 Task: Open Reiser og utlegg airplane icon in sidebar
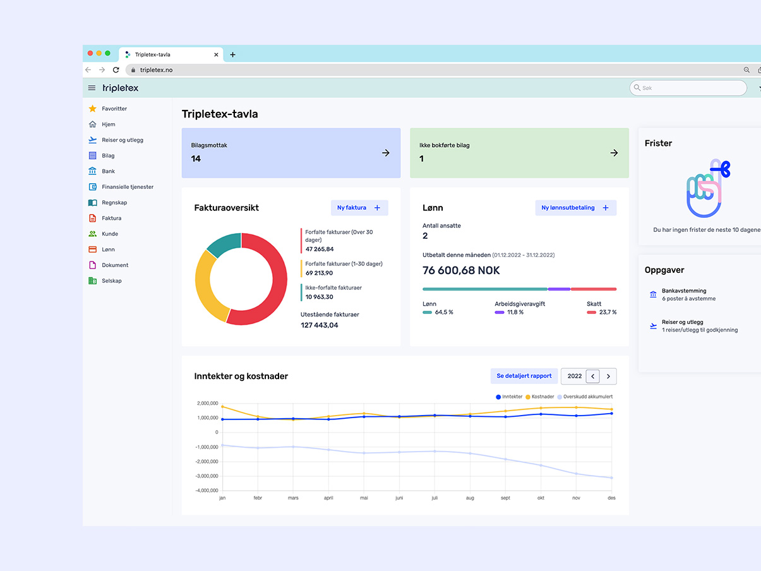[93, 140]
